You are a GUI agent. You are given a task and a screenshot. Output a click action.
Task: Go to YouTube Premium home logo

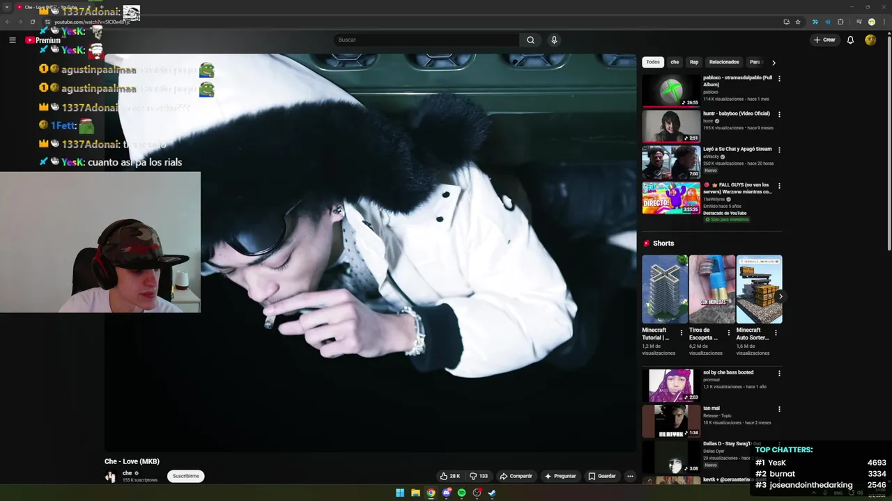[43, 40]
